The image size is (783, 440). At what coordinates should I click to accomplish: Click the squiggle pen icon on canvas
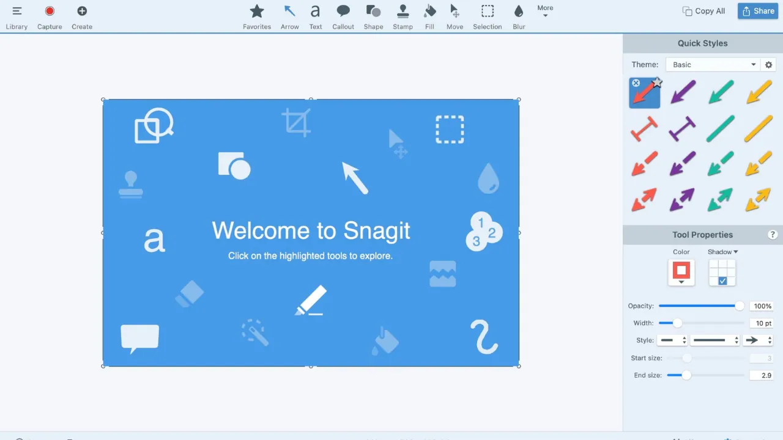pos(484,337)
